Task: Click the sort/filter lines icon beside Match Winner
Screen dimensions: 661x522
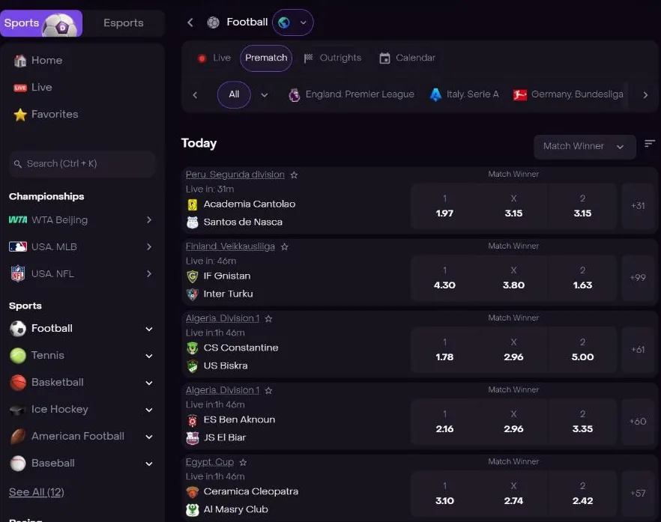Action: (650, 144)
